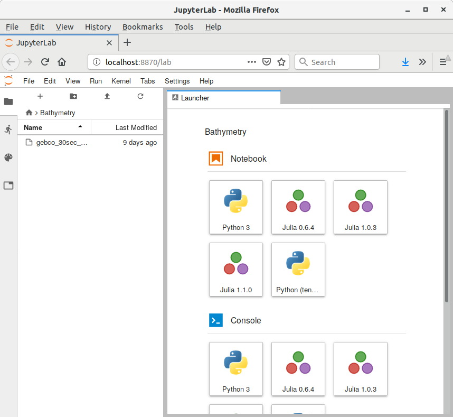Click the Upload Files icon

pos(107,96)
